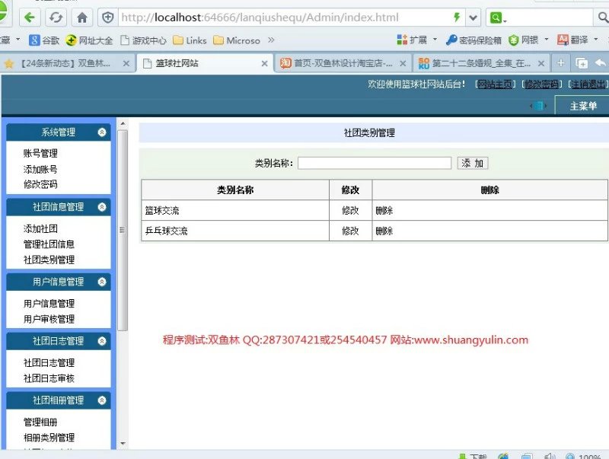Image resolution: width=609 pixels, height=459 pixels.
Task: Click the 注销退出 logout link
Action: [588, 84]
